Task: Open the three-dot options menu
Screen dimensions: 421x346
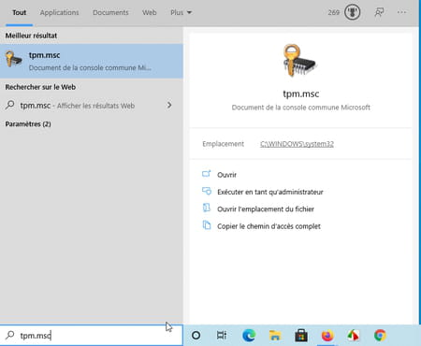Action: (401, 12)
